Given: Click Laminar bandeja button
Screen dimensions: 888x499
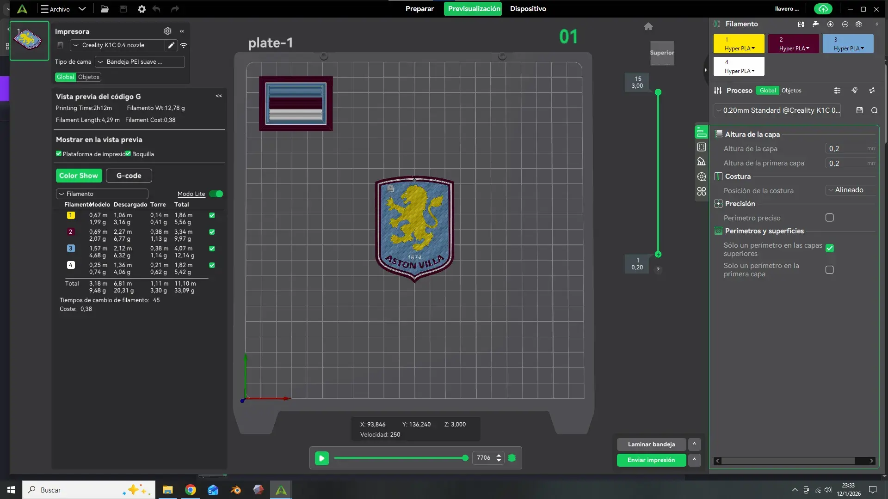Looking at the screenshot, I should click(x=651, y=444).
